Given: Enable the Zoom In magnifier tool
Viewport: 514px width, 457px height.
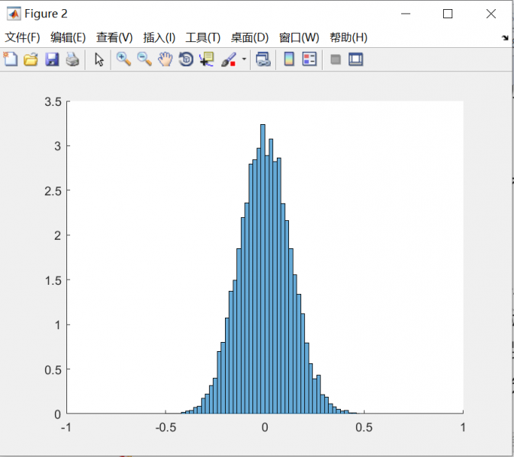Looking at the screenshot, I should point(124,59).
